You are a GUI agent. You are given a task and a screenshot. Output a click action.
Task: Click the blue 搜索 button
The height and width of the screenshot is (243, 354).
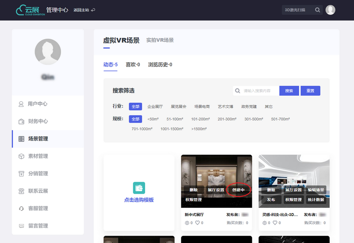pyautogui.click(x=289, y=91)
